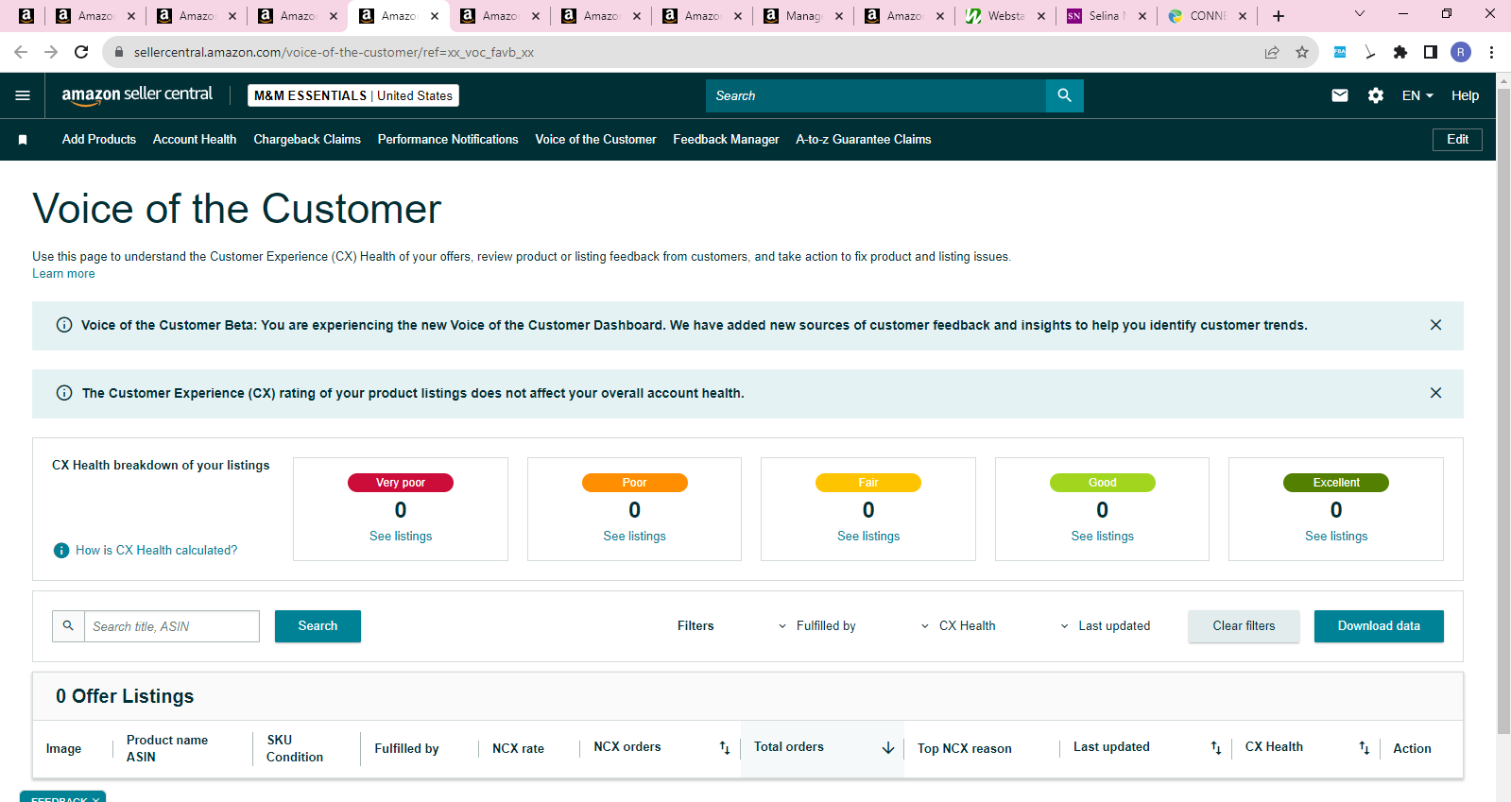Click the Edit favorites button
Viewport: 1511px width, 802px height.
[1457, 139]
